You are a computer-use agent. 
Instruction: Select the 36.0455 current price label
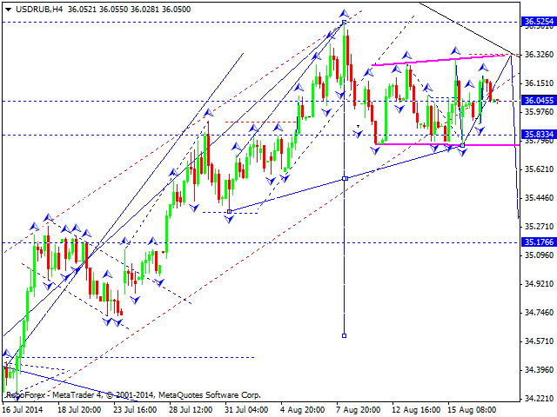click(x=539, y=101)
